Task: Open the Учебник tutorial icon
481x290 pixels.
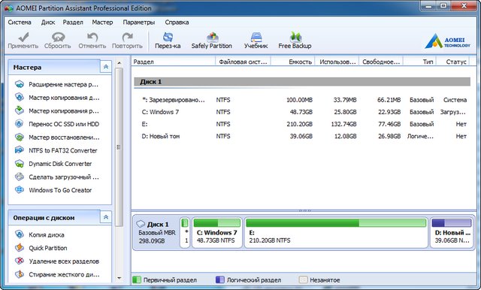Action: (x=256, y=37)
